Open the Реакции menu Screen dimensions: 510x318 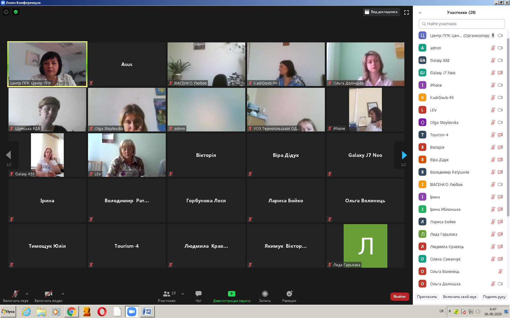click(x=289, y=296)
